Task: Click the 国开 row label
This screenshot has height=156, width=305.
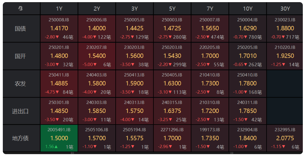Action: (x=20, y=56)
